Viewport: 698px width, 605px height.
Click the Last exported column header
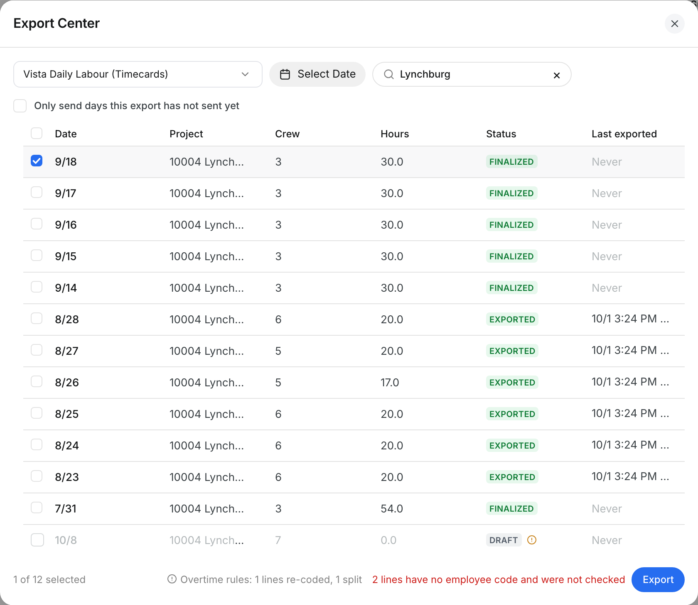(x=624, y=134)
